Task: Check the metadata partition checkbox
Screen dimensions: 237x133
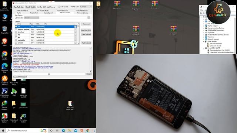Action: [x=16, y=40]
